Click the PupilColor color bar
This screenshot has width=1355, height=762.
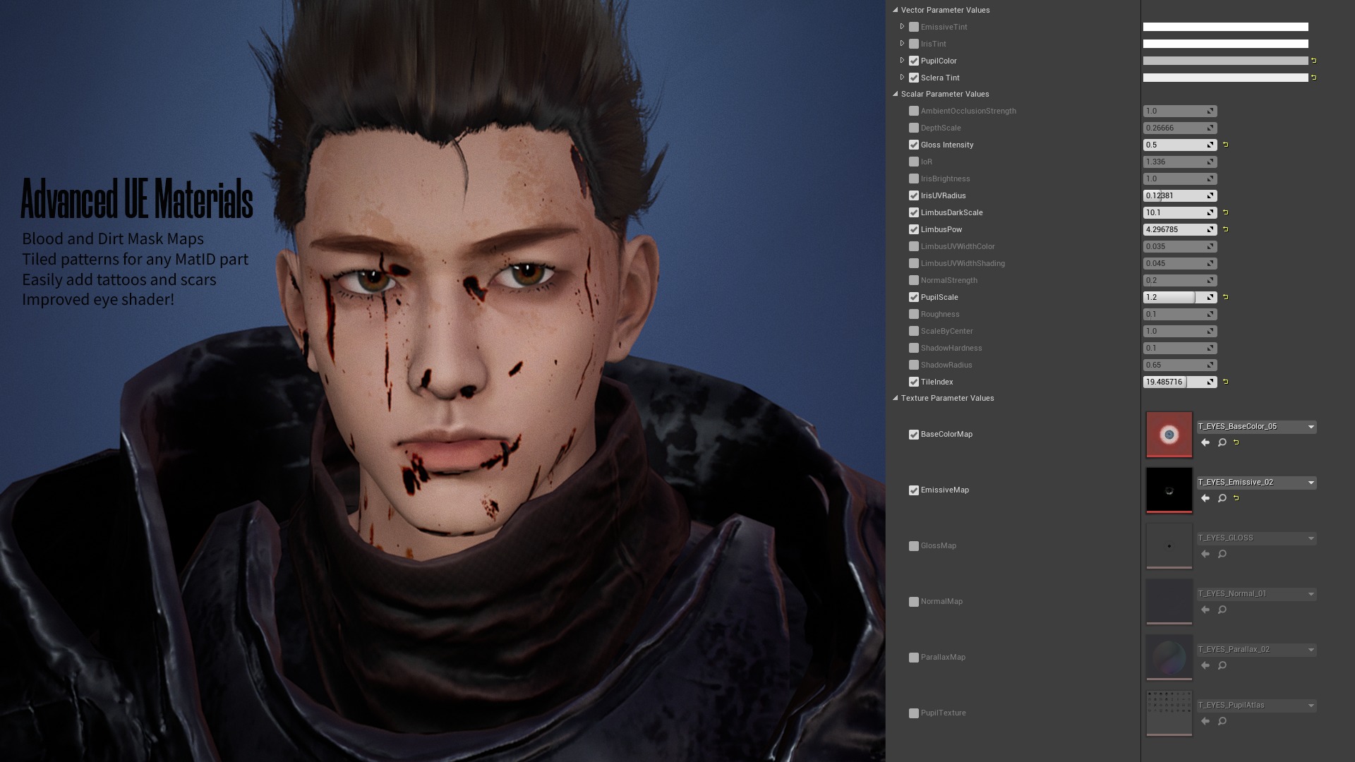(1226, 61)
